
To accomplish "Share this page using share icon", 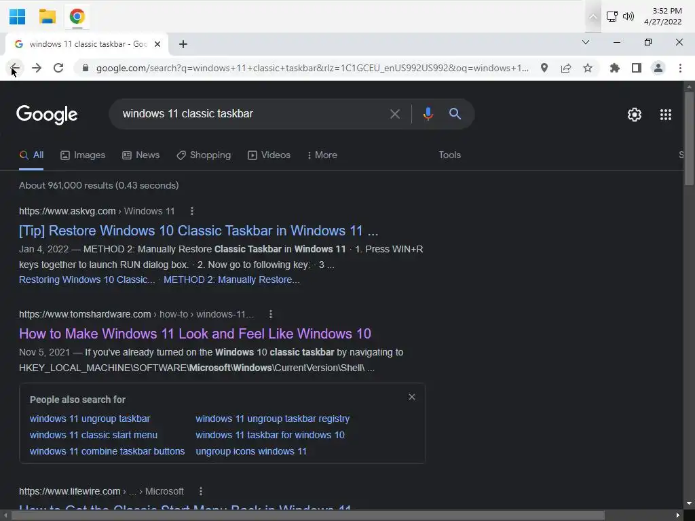I will point(566,68).
